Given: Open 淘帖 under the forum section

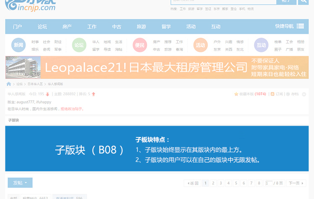Looking at the screenshot, I should point(118,49).
